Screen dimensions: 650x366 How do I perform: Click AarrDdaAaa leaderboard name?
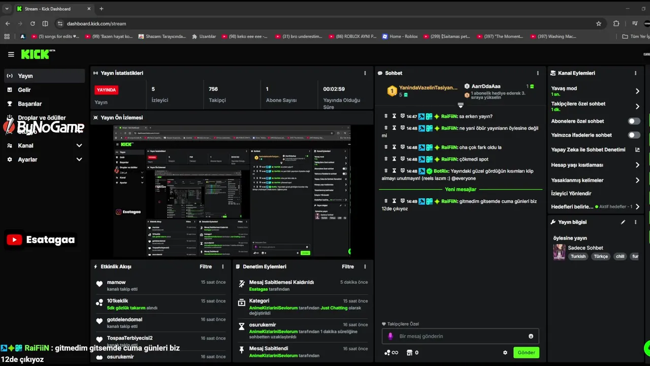pos(486,86)
